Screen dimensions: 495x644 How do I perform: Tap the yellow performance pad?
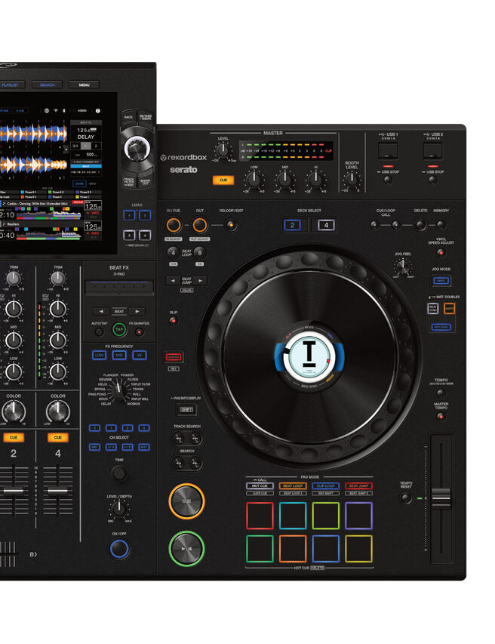coord(358,548)
